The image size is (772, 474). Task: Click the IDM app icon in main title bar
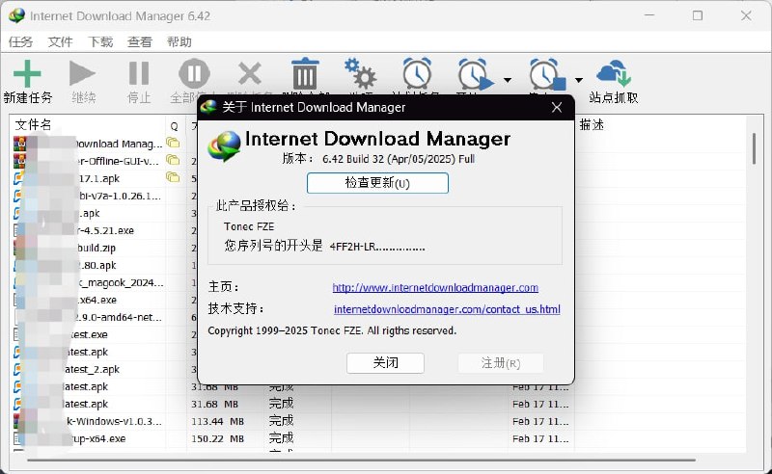tap(16, 15)
